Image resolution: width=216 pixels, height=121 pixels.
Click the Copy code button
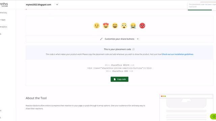tap(119, 79)
